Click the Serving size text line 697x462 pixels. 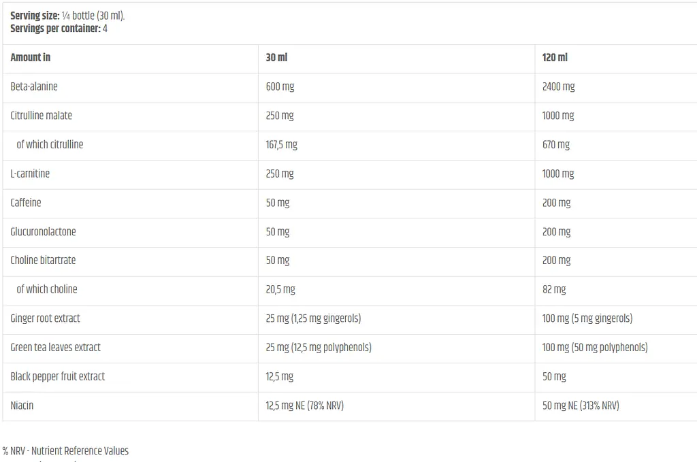67,16
